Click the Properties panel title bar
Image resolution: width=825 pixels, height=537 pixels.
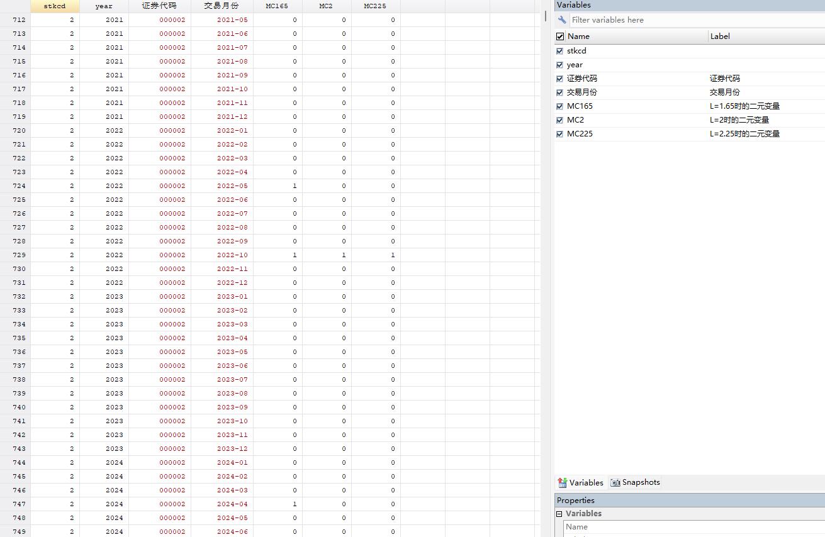click(690, 501)
